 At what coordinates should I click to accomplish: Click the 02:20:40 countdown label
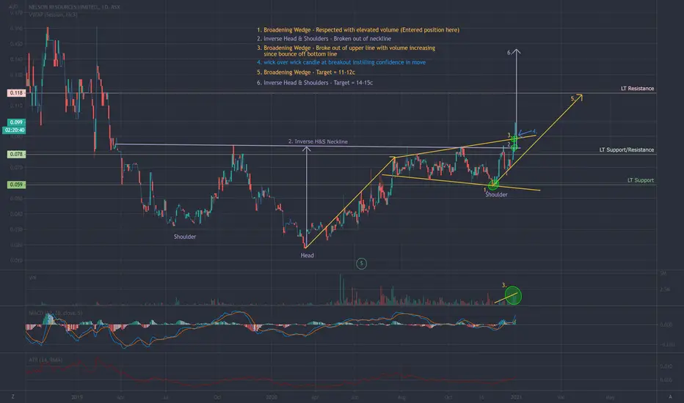tap(15, 130)
